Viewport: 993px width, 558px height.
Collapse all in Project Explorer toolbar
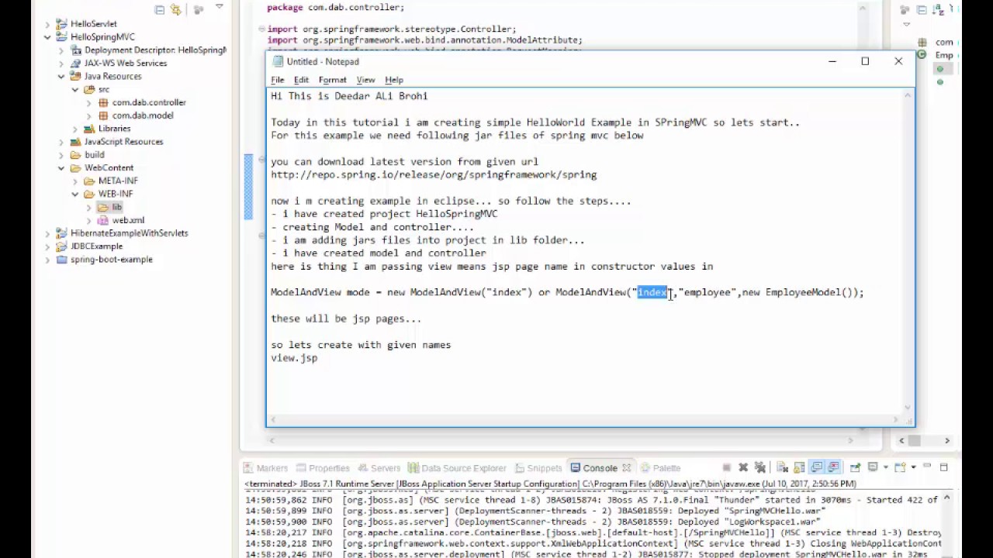tap(159, 9)
